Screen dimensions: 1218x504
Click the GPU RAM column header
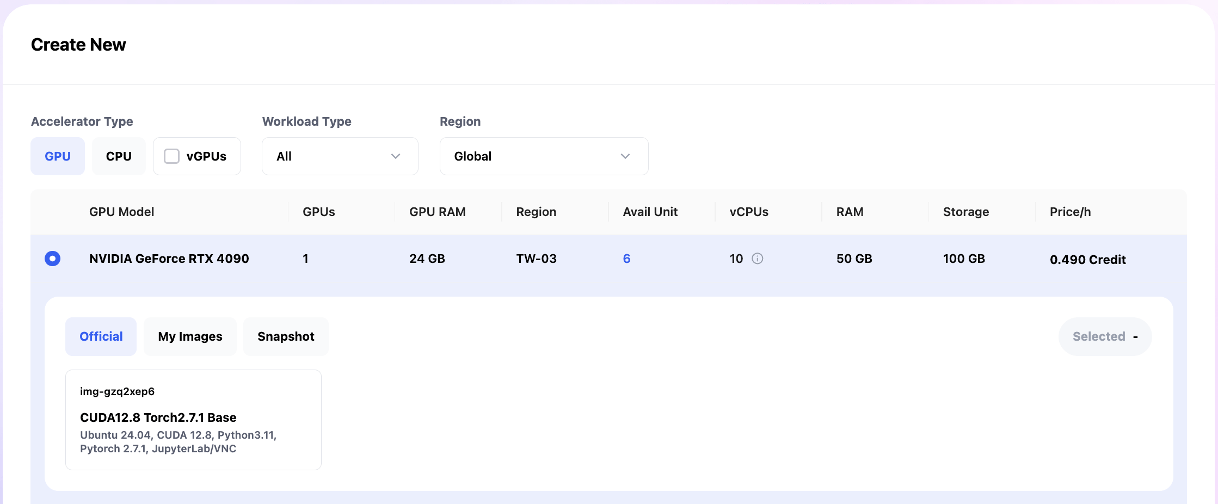point(437,212)
